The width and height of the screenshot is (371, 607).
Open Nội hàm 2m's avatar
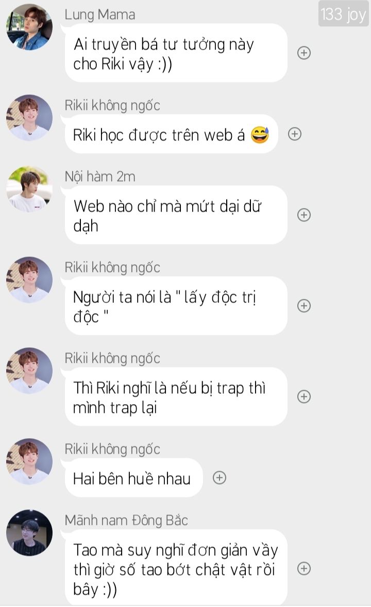click(29, 189)
